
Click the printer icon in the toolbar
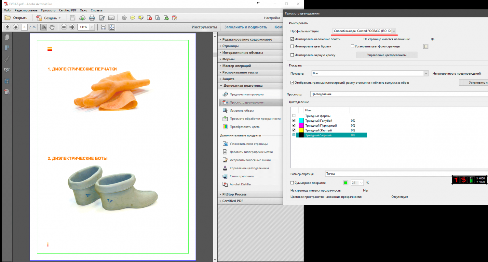pyautogui.click(x=92, y=18)
